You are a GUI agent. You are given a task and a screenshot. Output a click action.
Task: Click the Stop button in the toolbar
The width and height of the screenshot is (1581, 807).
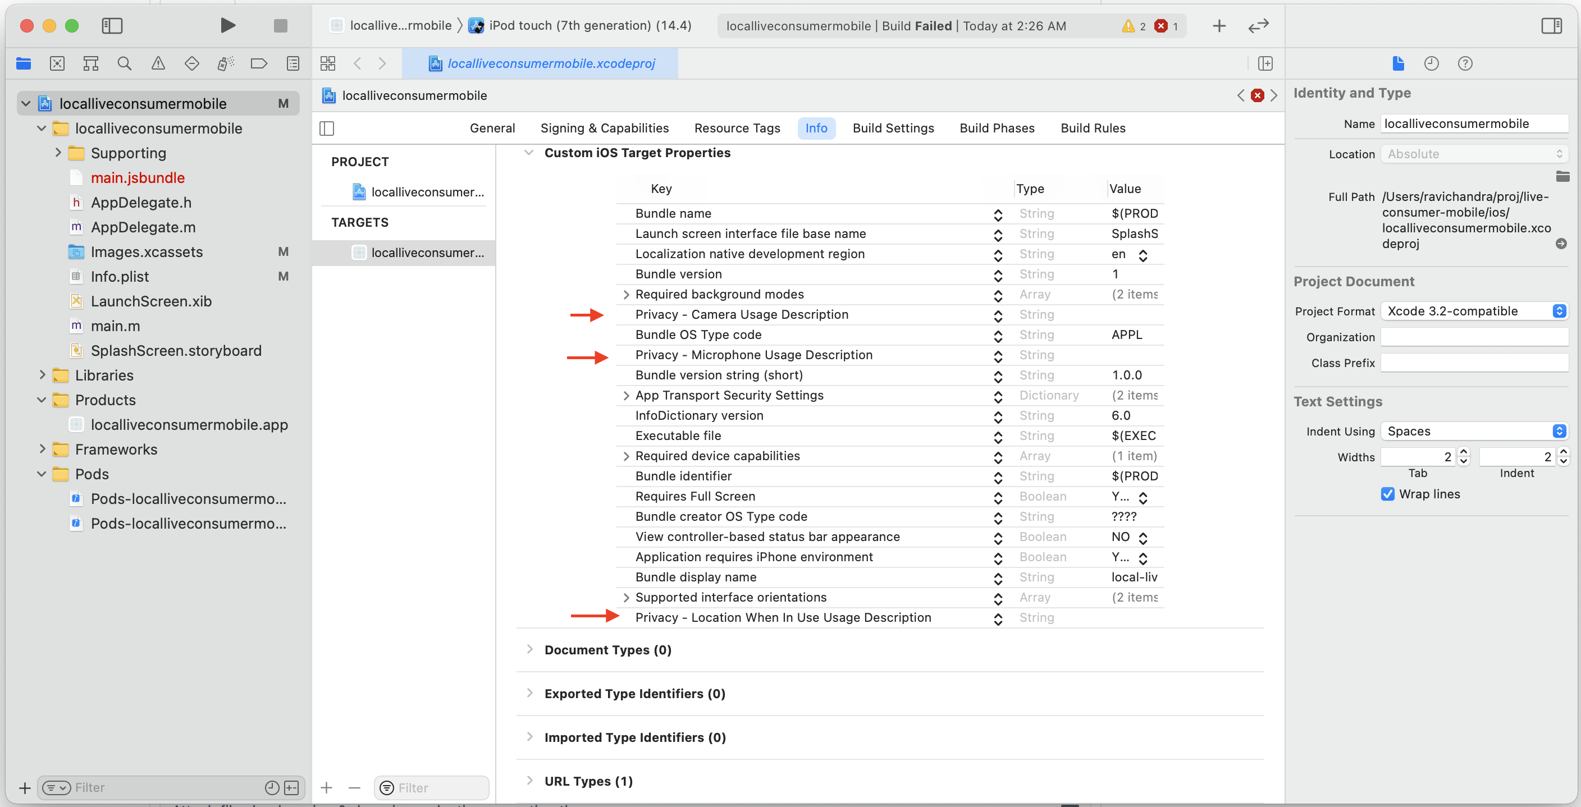pyautogui.click(x=281, y=26)
